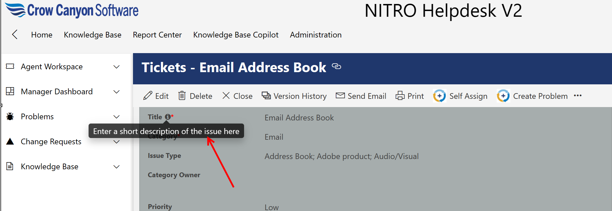This screenshot has width=612, height=211.
Task: Select Manager Dashboard in sidebar
Action: [57, 91]
